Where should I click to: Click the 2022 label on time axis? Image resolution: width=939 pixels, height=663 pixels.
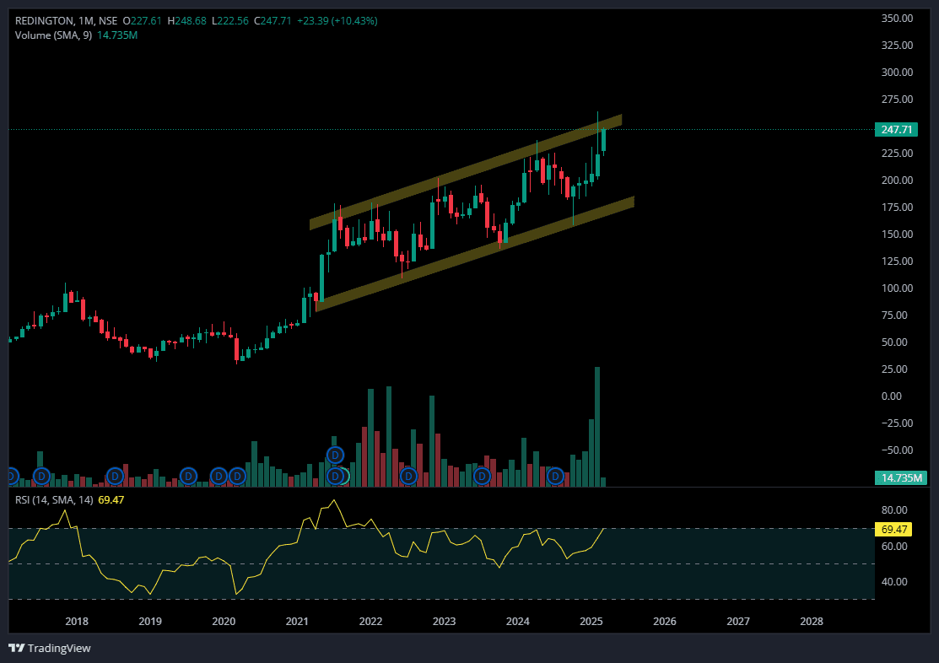(370, 621)
